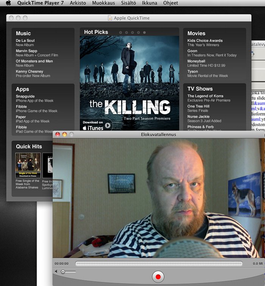Select the fourth Hot Picks page dot
Viewport: 265px width, 286px height.
pyautogui.click(x=139, y=33)
